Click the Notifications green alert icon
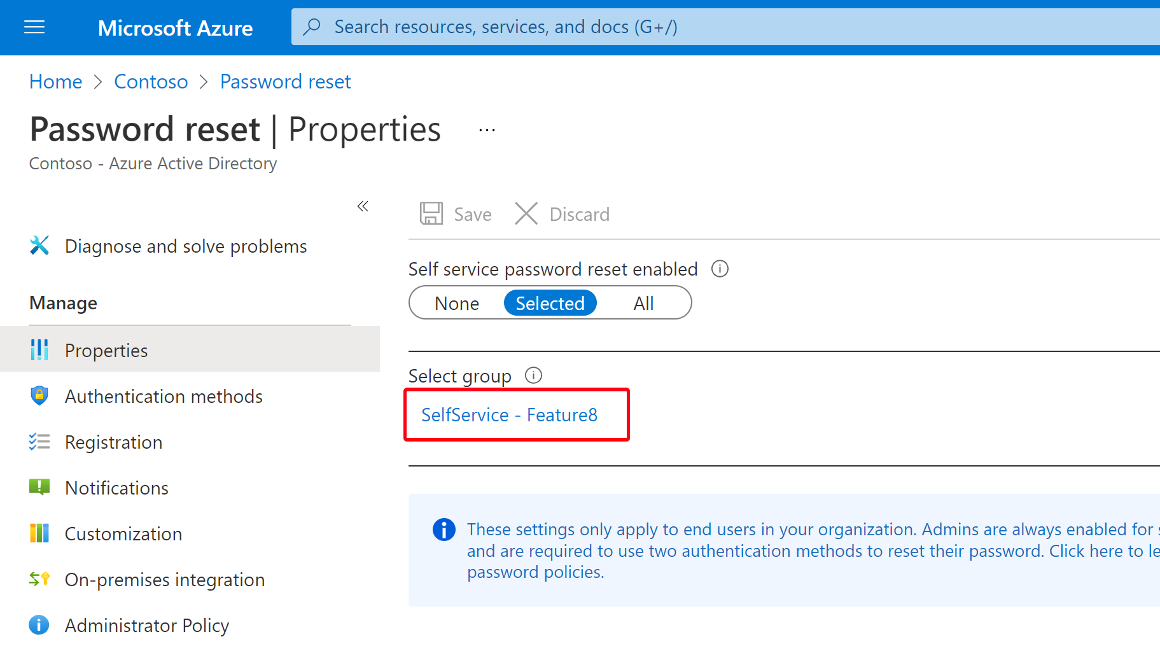Viewport: 1160px width, 660px height. [39, 488]
